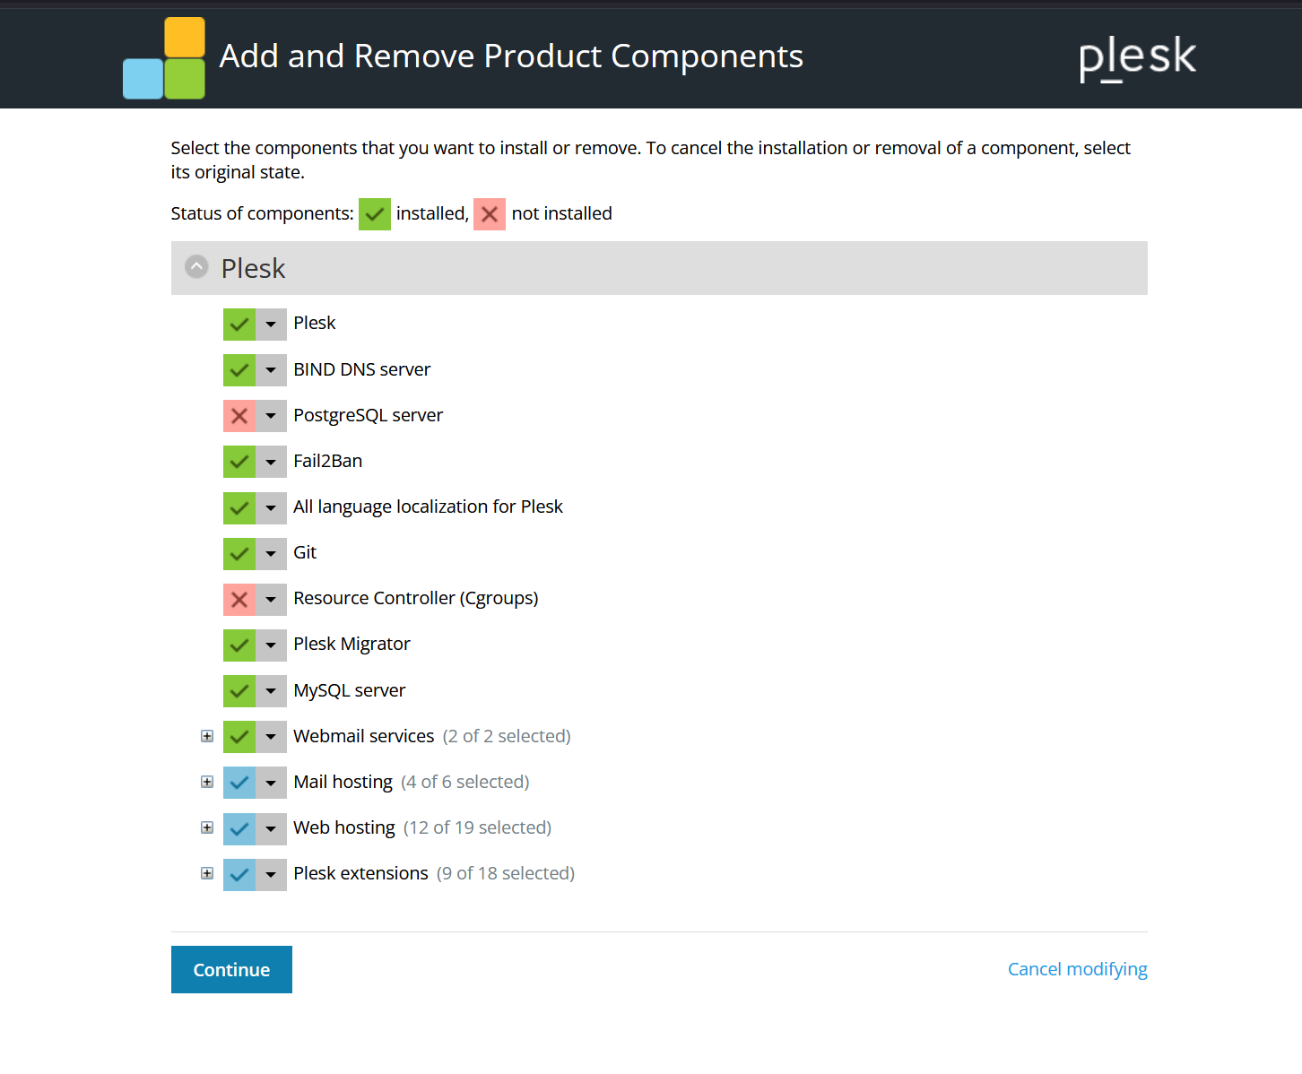This screenshot has height=1074, width=1302.
Task: Open the dropdown arrow for PostgreSQL server
Action: click(x=271, y=416)
